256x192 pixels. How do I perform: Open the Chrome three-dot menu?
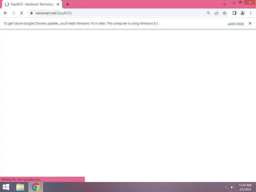[250, 13]
